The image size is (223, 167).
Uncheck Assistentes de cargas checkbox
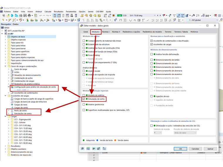click(151, 45)
